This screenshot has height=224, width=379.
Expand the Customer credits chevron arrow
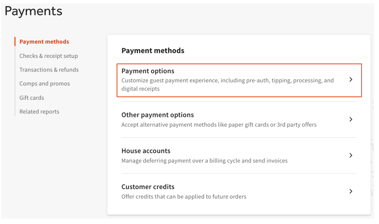point(351,191)
